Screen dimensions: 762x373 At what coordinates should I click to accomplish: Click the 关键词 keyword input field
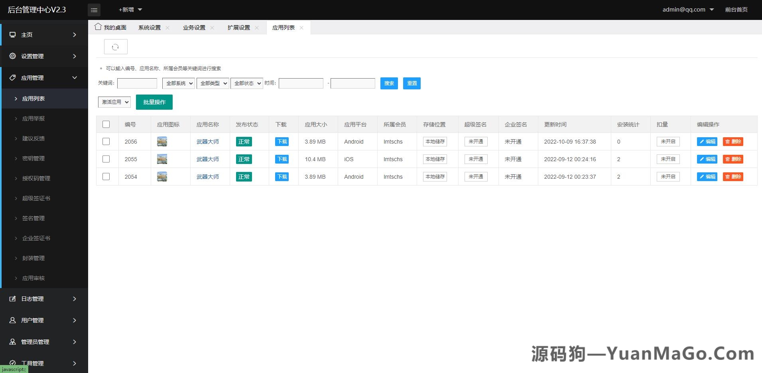point(137,83)
